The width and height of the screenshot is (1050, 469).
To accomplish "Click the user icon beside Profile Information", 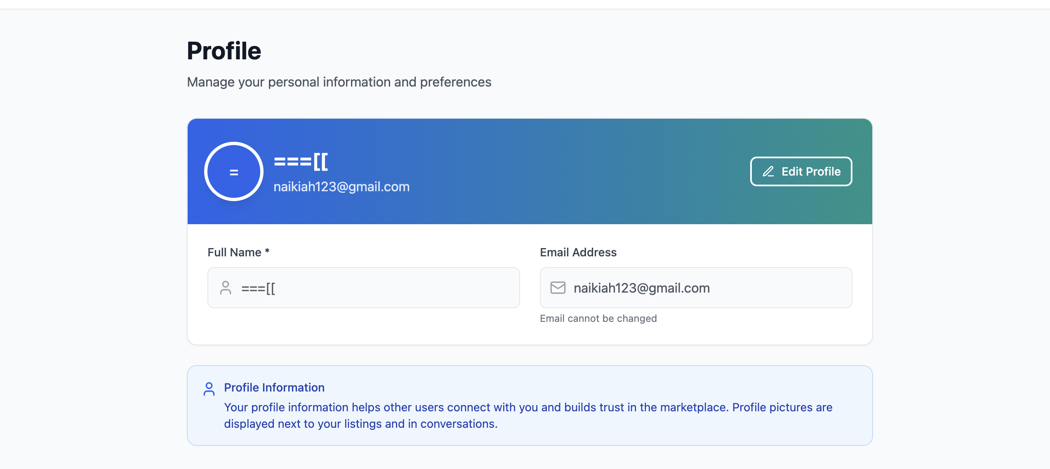I will (x=209, y=389).
